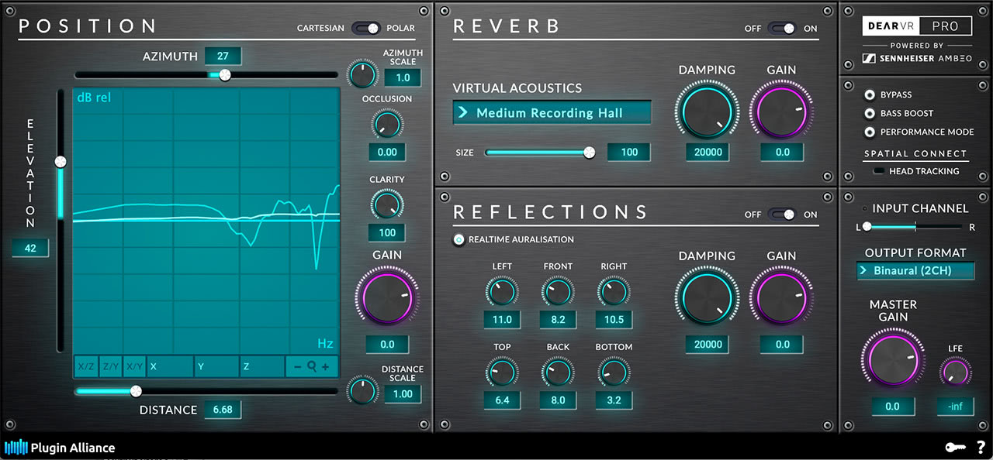Click the Elevation vertical slider handle
Viewport: 993px width, 460px height.
60,162
